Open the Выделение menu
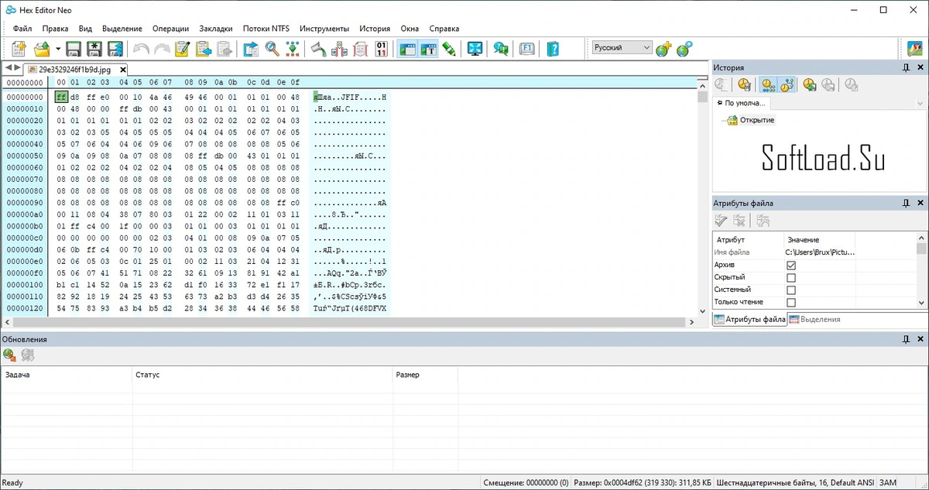 click(x=122, y=29)
